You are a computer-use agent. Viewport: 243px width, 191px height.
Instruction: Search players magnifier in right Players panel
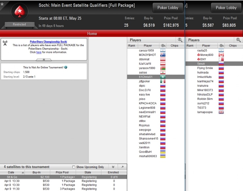[x=238, y=40]
